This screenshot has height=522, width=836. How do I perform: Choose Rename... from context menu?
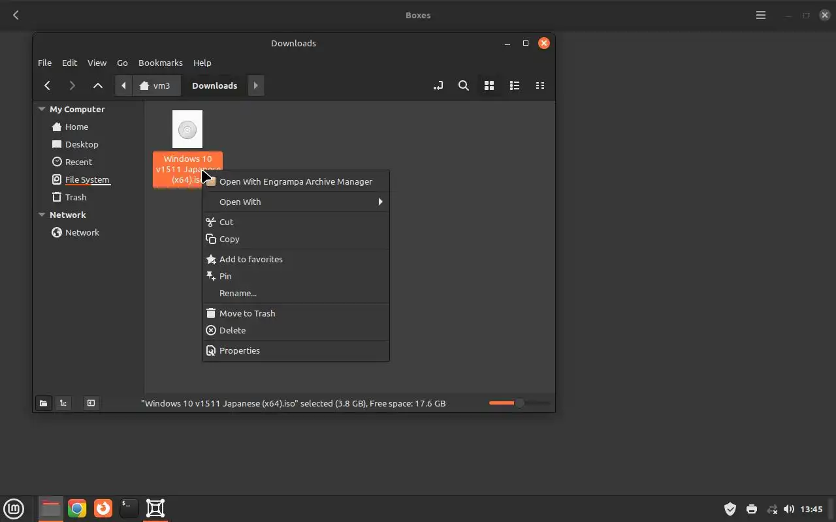[x=296, y=293]
